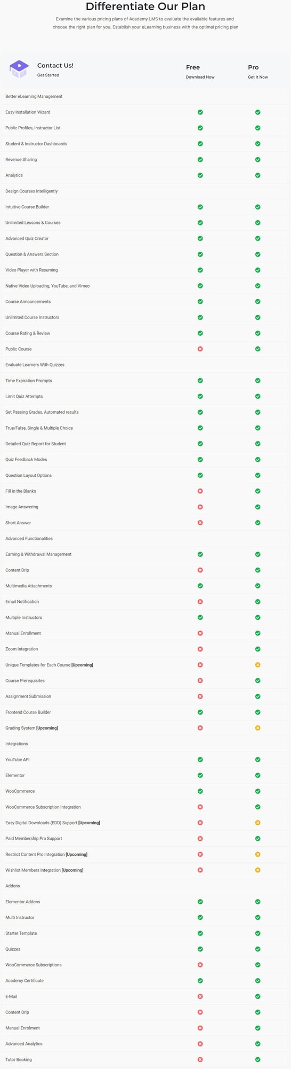Click the Get It Now link under Pro
Image resolution: width=291 pixels, height=1069 pixels.
tap(258, 77)
